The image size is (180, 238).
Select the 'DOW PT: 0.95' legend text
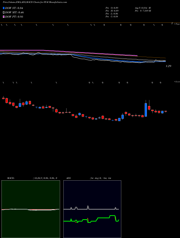pyautogui.click(x=14, y=17)
